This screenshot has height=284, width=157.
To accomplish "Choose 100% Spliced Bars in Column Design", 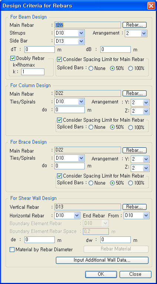I will pos(130,128).
